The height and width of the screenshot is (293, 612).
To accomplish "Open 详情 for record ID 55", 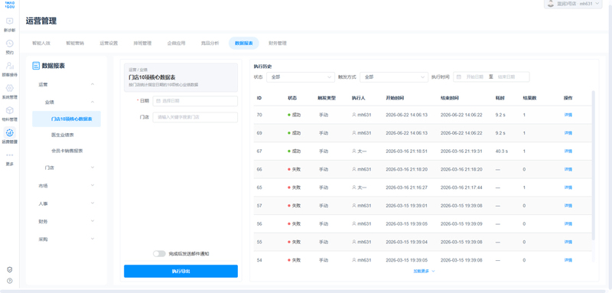I will (x=568, y=242).
